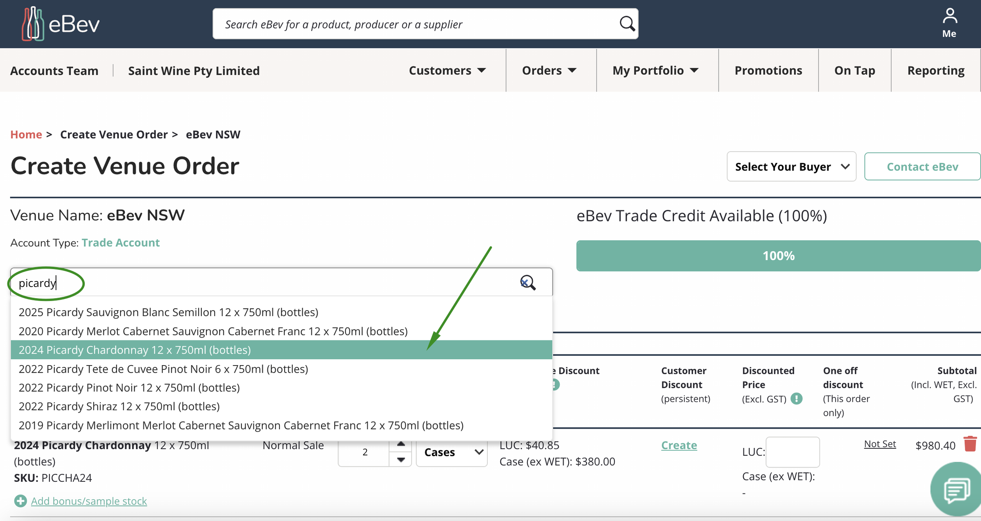Open the live chat bubble
981x521 pixels.
(957, 490)
